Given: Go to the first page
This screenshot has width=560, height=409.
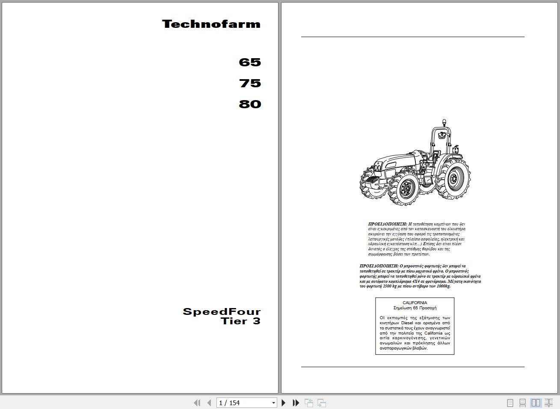Looking at the screenshot, I should tap(197, 403).
